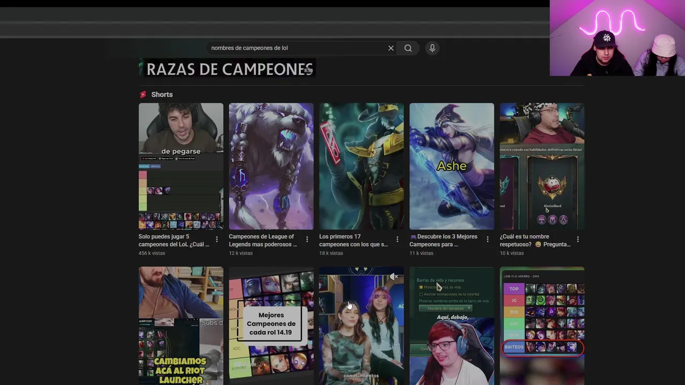The height and width of the screenshot is (385, 685).
Task: Open the 'Ashe' short thumbnail
Action: tap(452, 166)
